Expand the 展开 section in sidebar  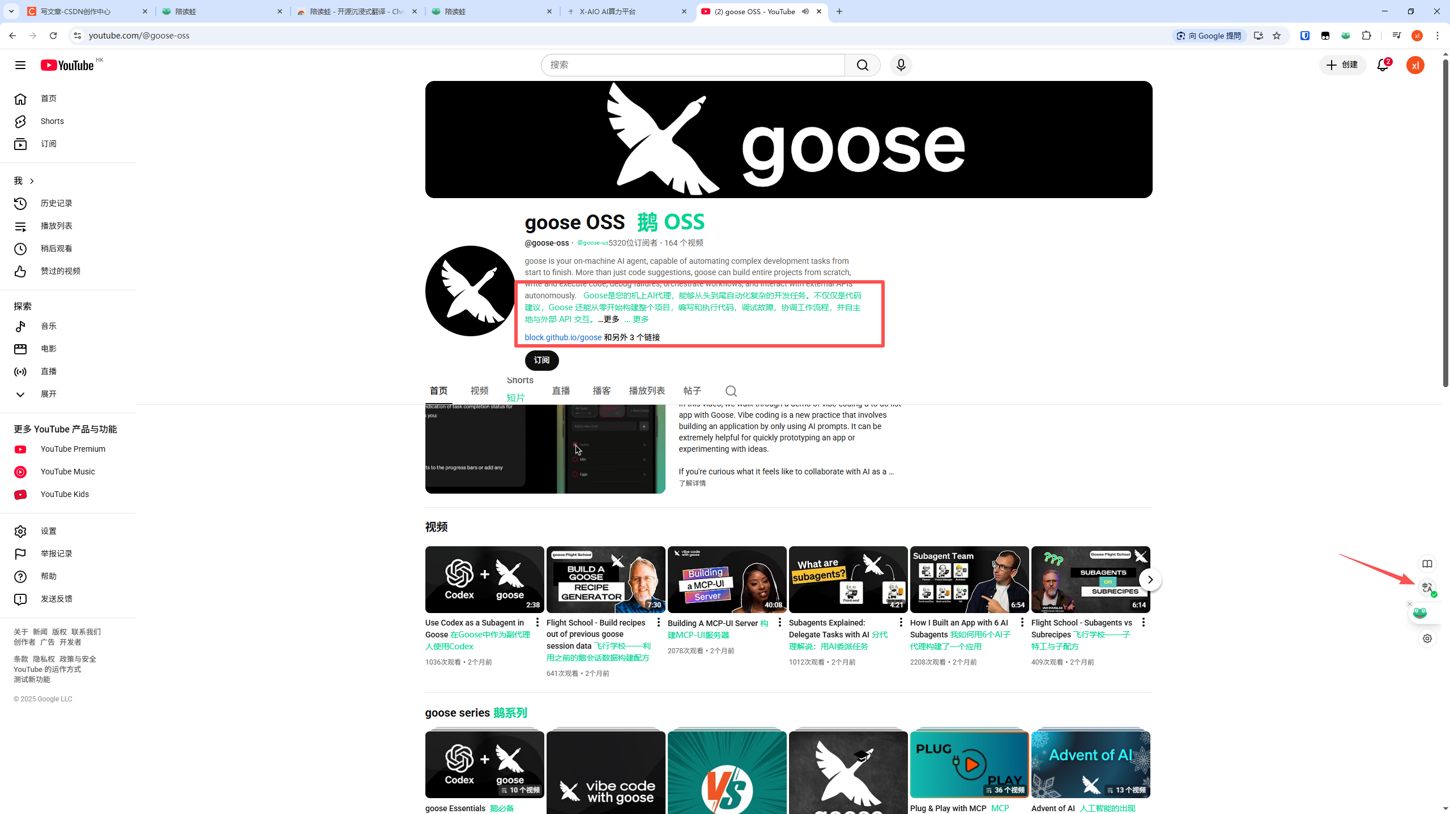tap(48, 394)
